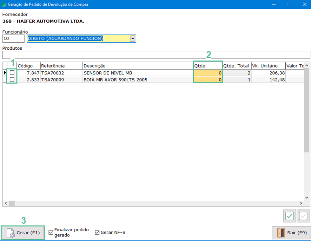This screenshot has width=311, height=241.
Task: Click the green check select-all button
Action: [x=290, y=216]
